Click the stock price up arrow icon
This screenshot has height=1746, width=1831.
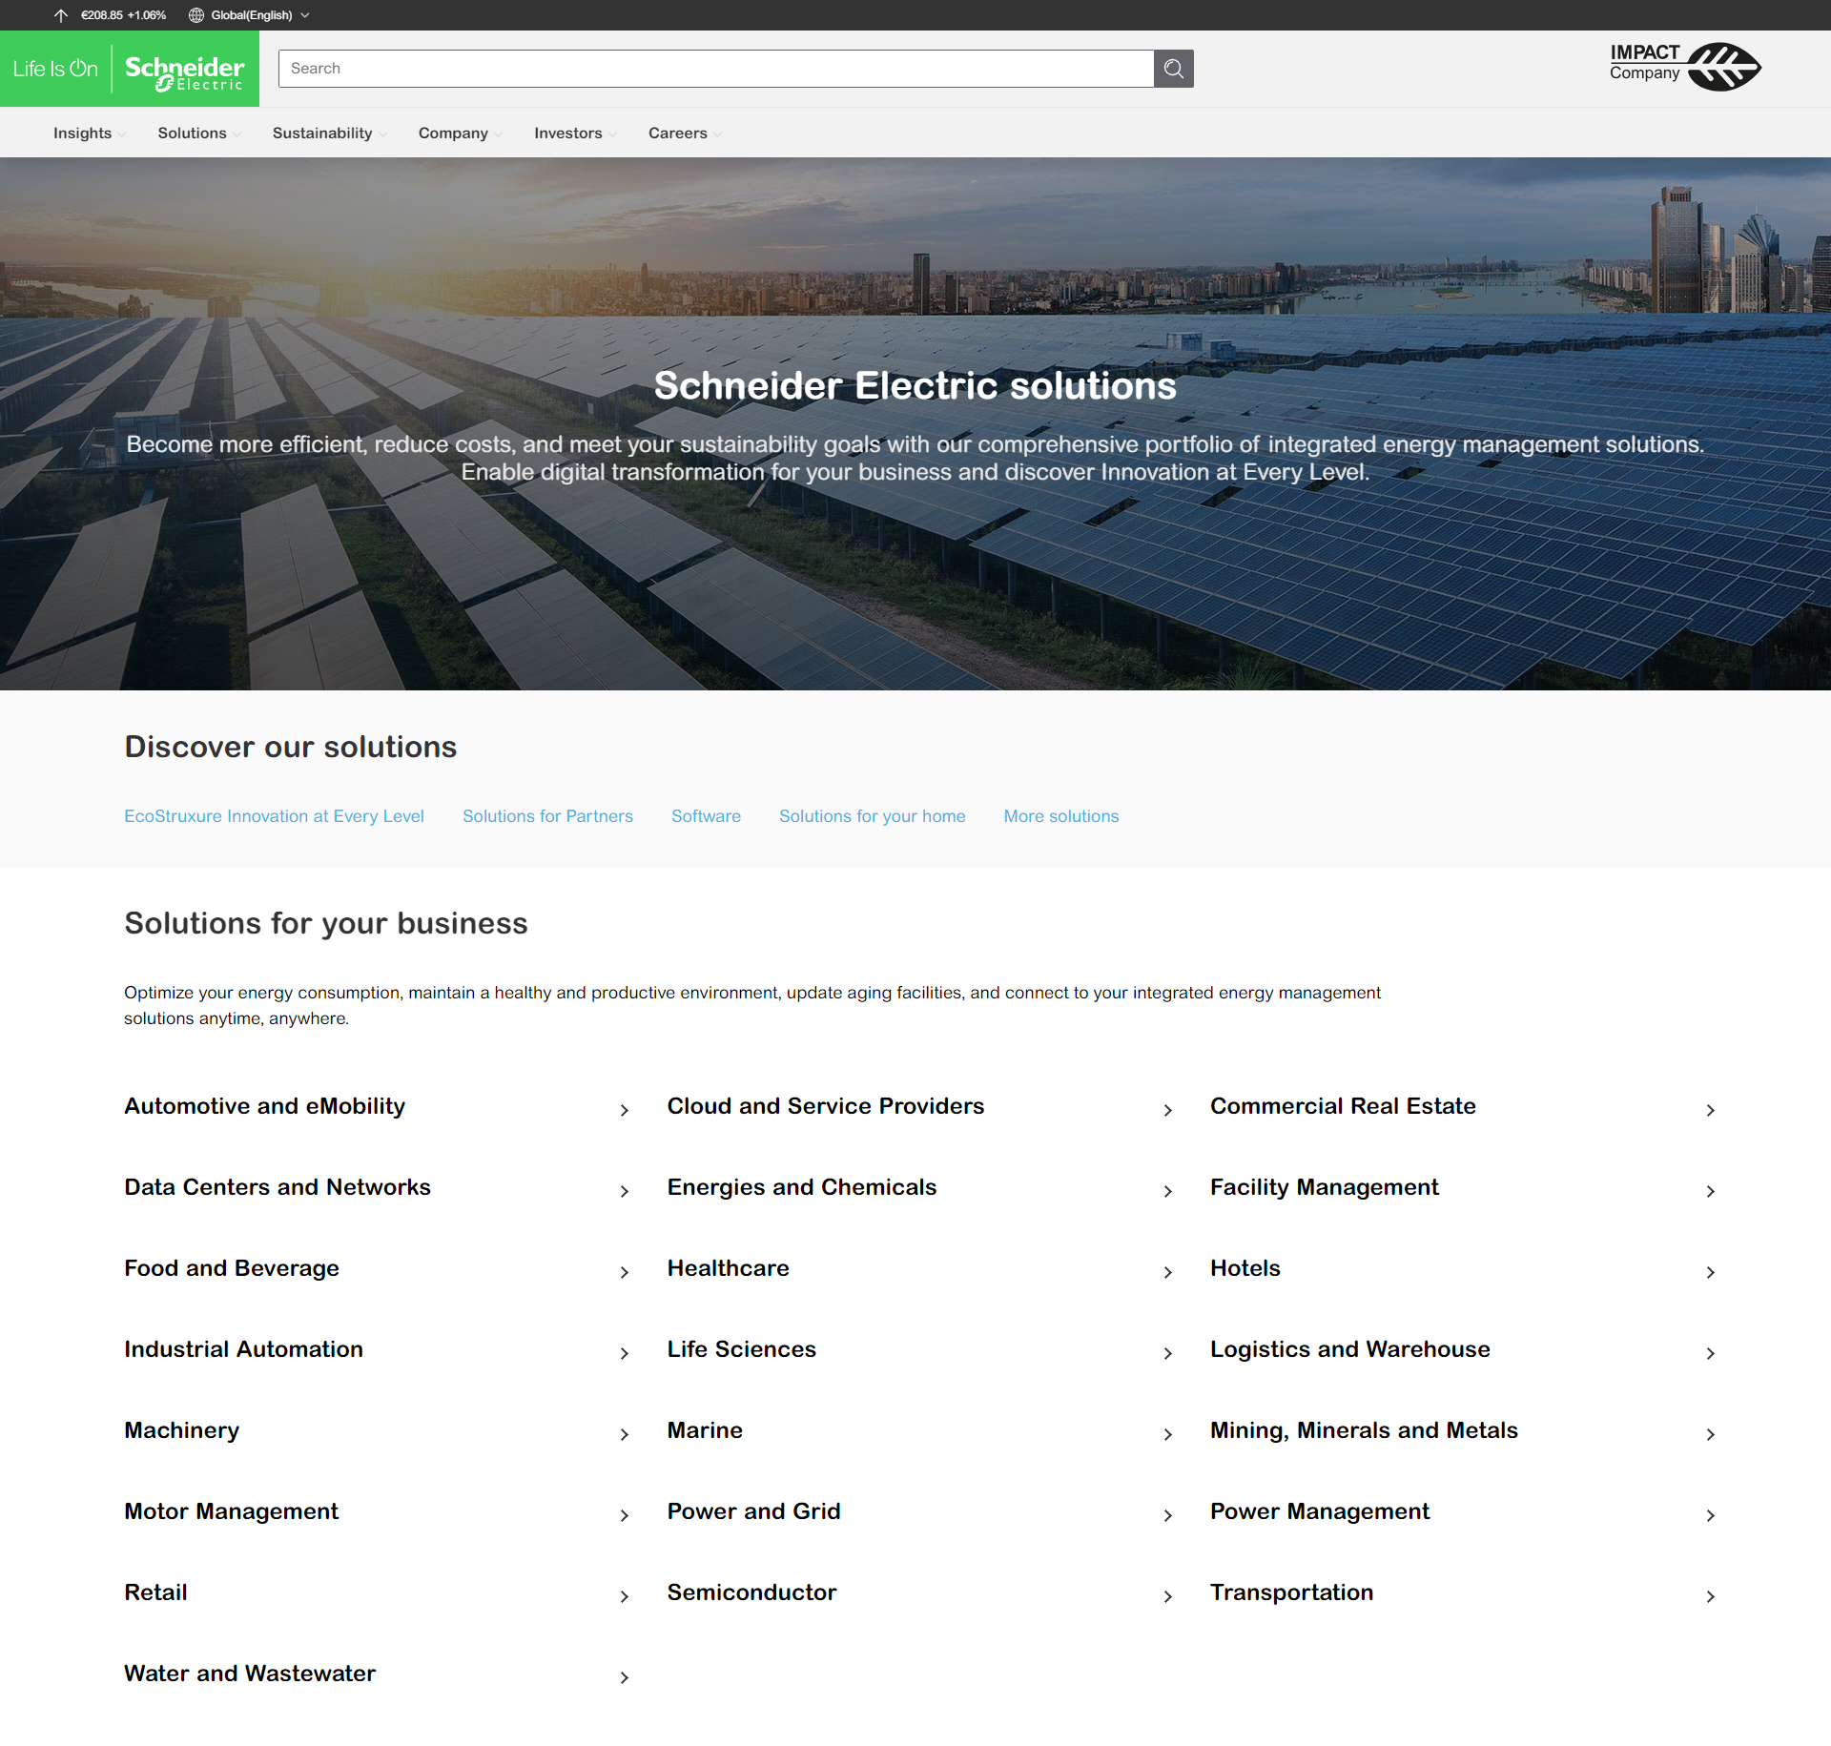61,14
